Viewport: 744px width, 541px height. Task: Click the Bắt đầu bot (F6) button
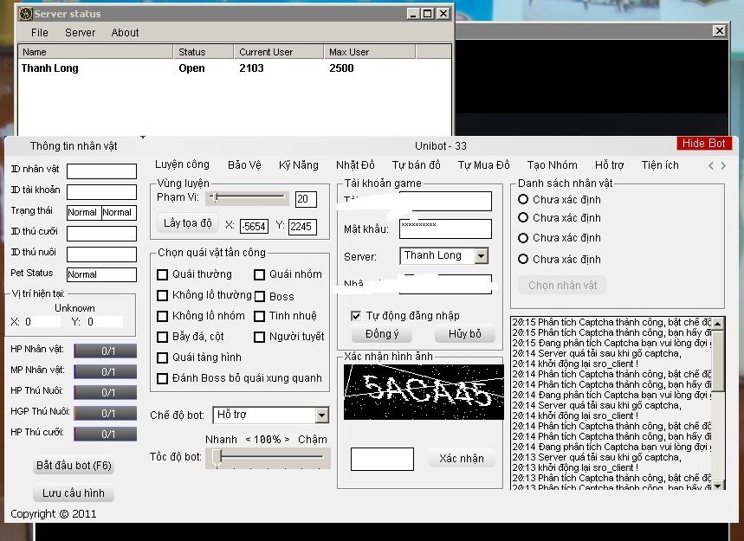point(74,466)
